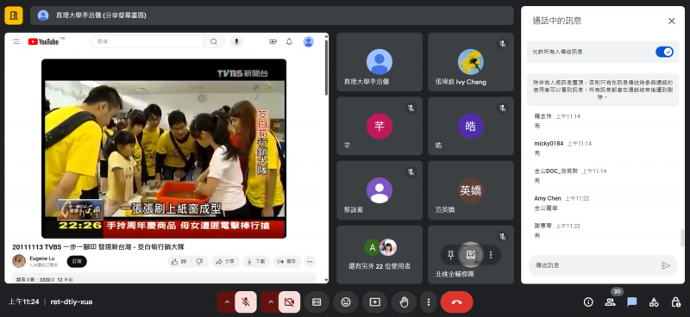Open YouTube video more actions ellipsis

[310, 262]
